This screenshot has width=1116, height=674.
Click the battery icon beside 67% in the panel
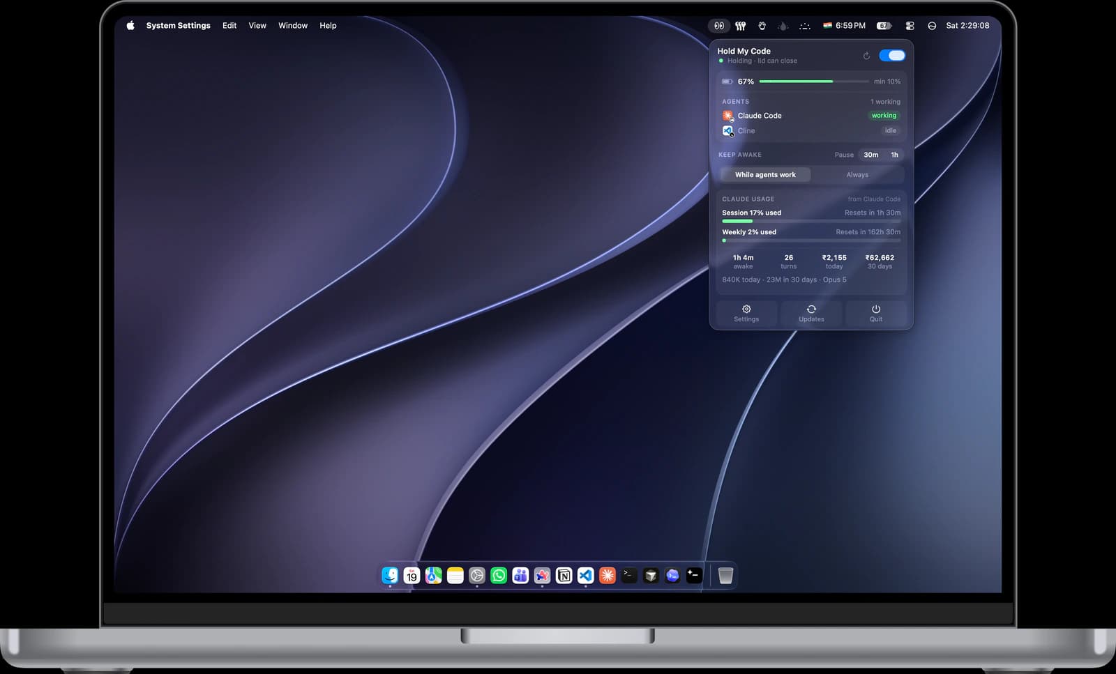coord(727,82)
